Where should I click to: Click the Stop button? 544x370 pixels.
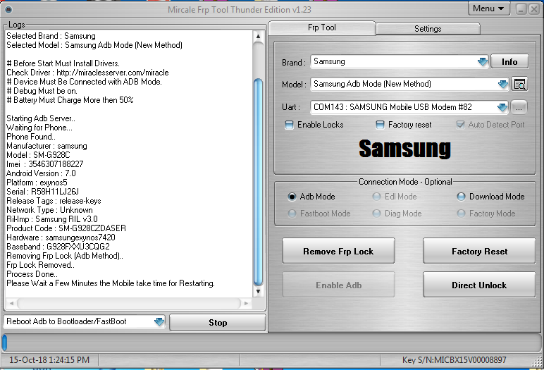(x=218, y=323)
